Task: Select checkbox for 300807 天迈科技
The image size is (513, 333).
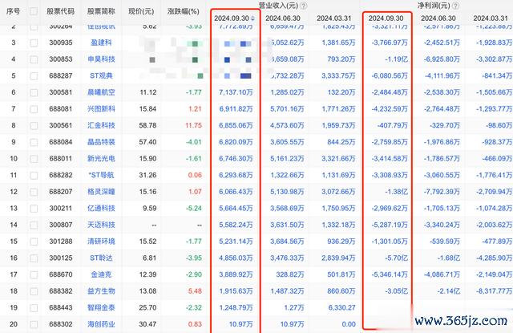Action: [34, 225]
